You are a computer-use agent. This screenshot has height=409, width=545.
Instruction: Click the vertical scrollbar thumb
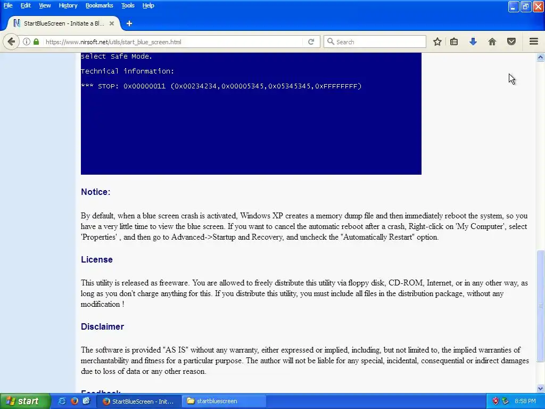pos(540,306)
